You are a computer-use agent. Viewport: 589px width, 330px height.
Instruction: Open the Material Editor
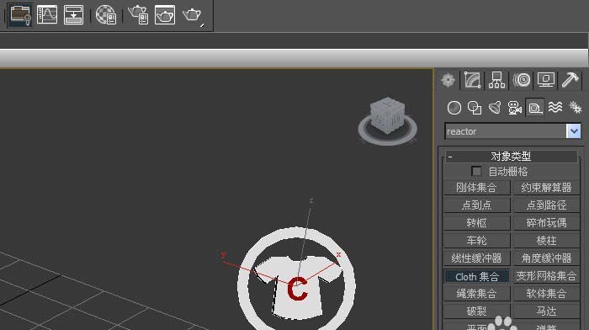[x=105, y=14]
